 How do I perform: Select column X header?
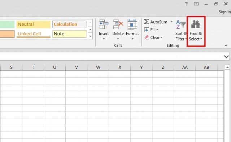[120, 68]
